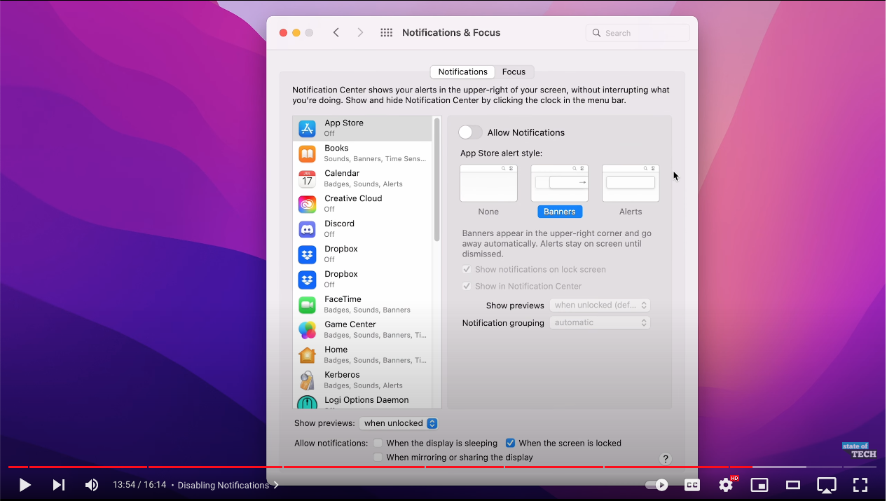Toggle the autoplay switch

[x=656, y=485]
